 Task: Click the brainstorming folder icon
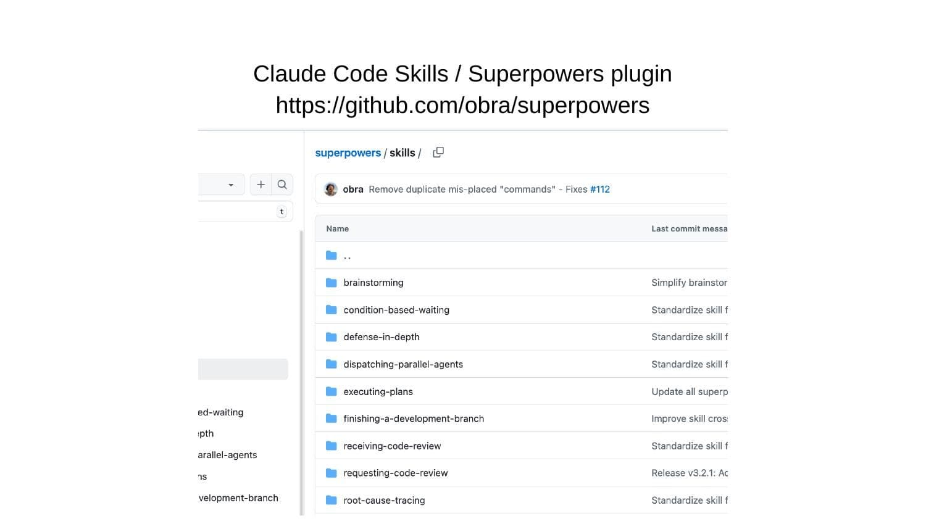[x=332, y=283]
